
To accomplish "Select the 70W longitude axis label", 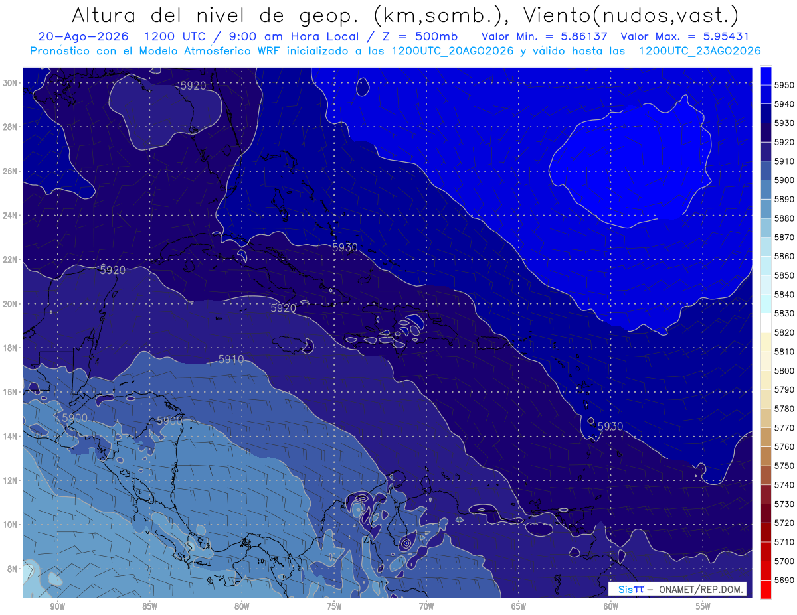I will [x=426, y=607].
